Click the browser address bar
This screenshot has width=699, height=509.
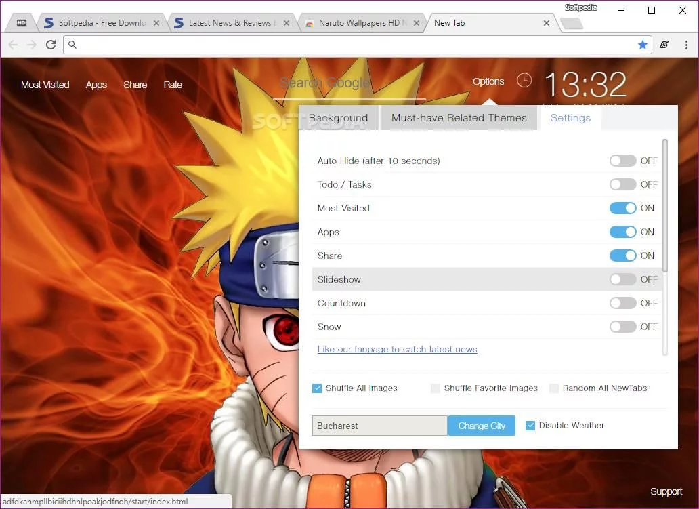click(357, 45)
